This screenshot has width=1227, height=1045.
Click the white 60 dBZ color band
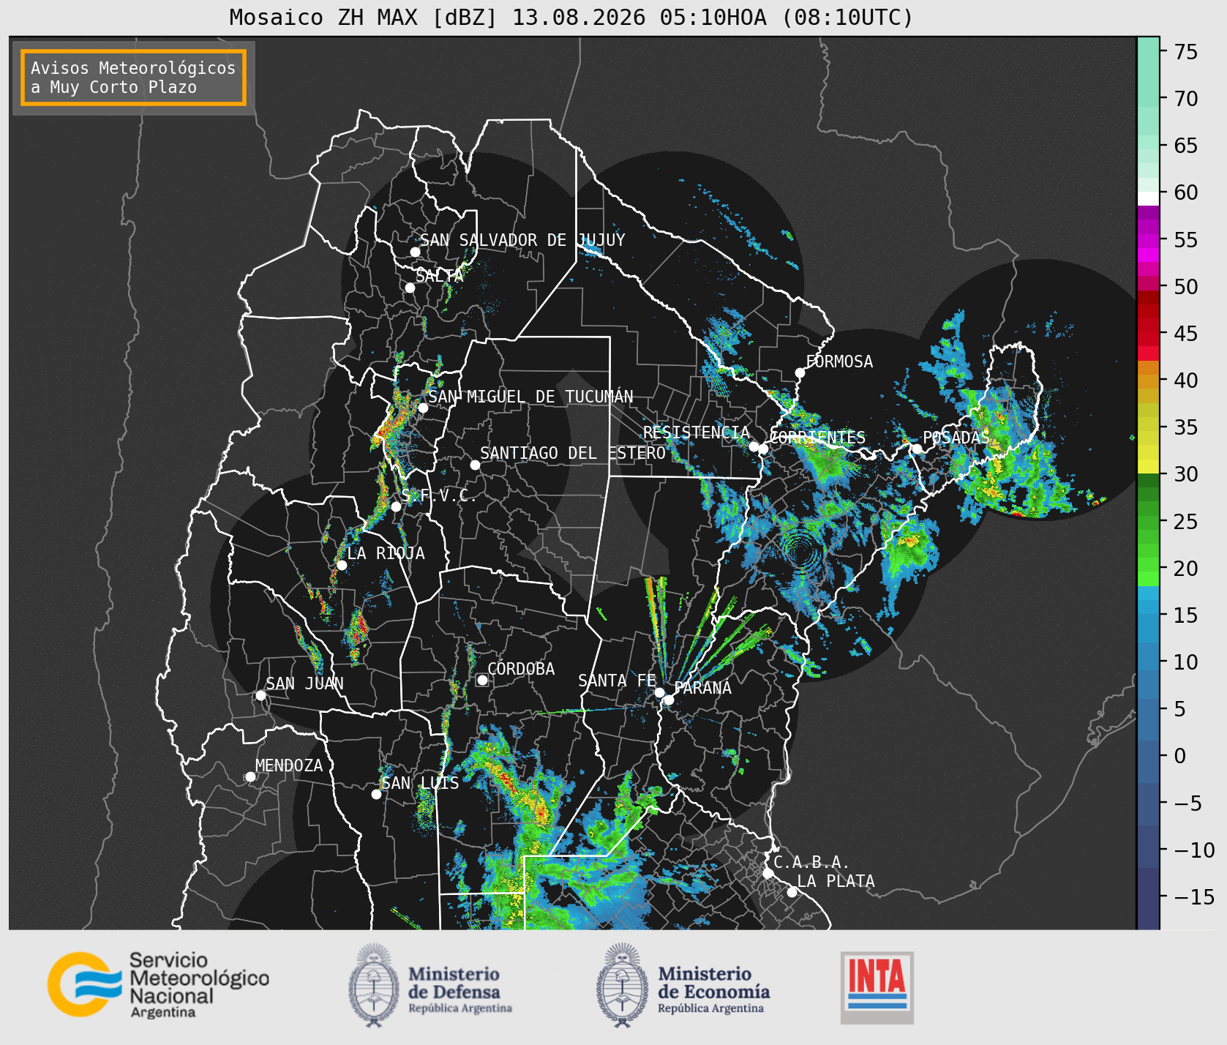[1149, 198]
